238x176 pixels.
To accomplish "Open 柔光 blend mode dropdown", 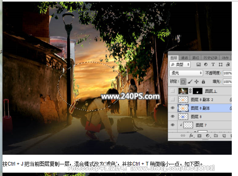I will [x=186, y=73].
